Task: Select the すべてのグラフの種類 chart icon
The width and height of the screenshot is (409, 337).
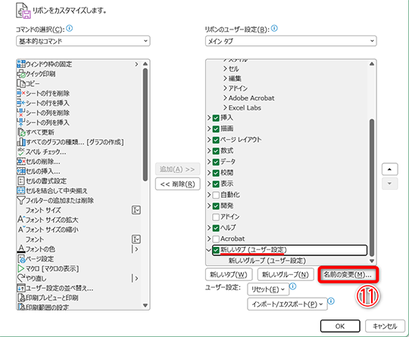Action: 21,142
